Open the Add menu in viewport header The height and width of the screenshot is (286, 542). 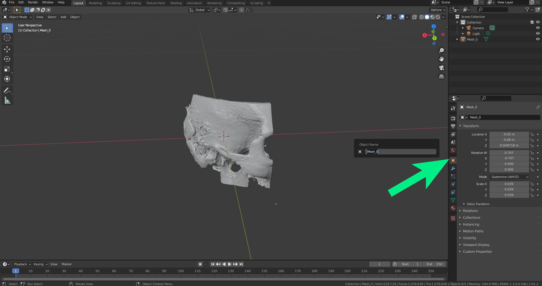point(63,17)
